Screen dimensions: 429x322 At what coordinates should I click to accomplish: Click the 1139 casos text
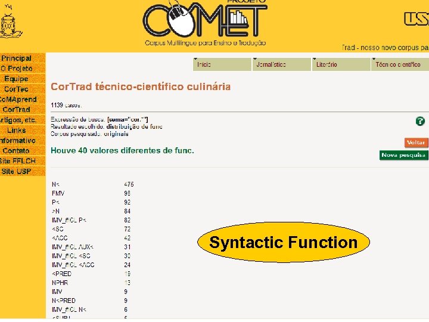[x=66, y=105]
